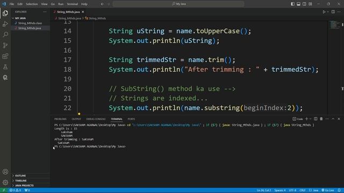Close the String_Mthds.java tab
The height and width of the screenshot is (193, 344).
coord(83,12)
